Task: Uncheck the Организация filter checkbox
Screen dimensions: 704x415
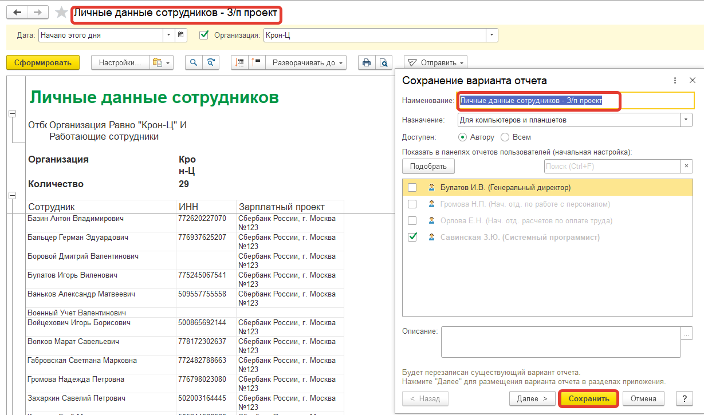Action: click(x=203, y=35)
